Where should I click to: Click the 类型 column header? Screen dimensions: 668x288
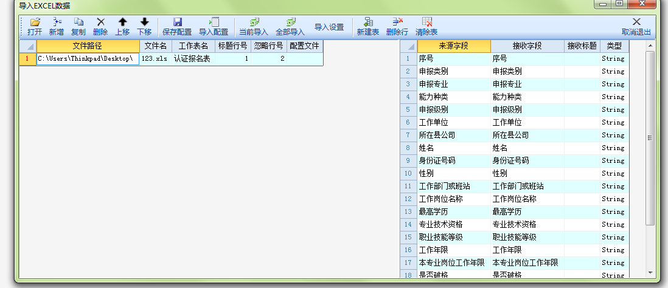pyautogui.click(x=614, y=46)
